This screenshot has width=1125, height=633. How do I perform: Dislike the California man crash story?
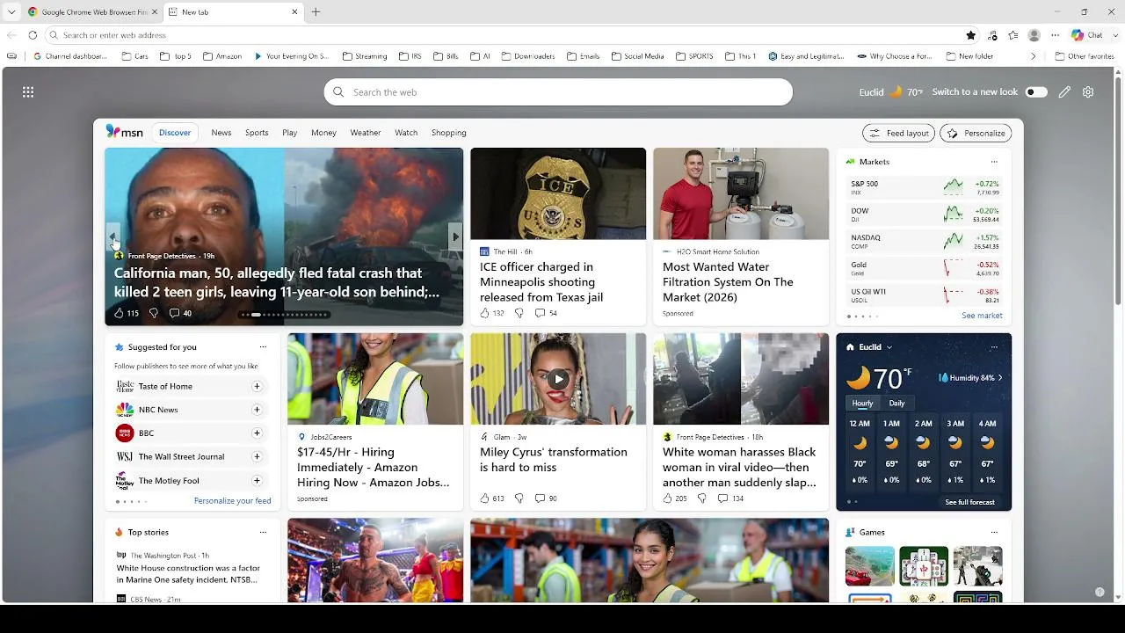[153, 313]
